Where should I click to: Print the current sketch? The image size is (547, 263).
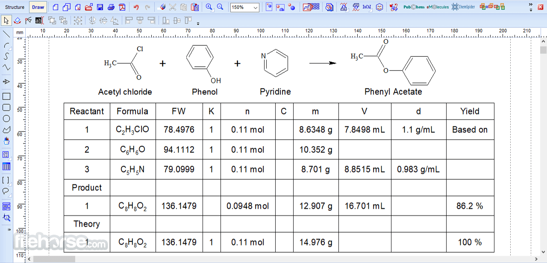(x=111, y=7)
